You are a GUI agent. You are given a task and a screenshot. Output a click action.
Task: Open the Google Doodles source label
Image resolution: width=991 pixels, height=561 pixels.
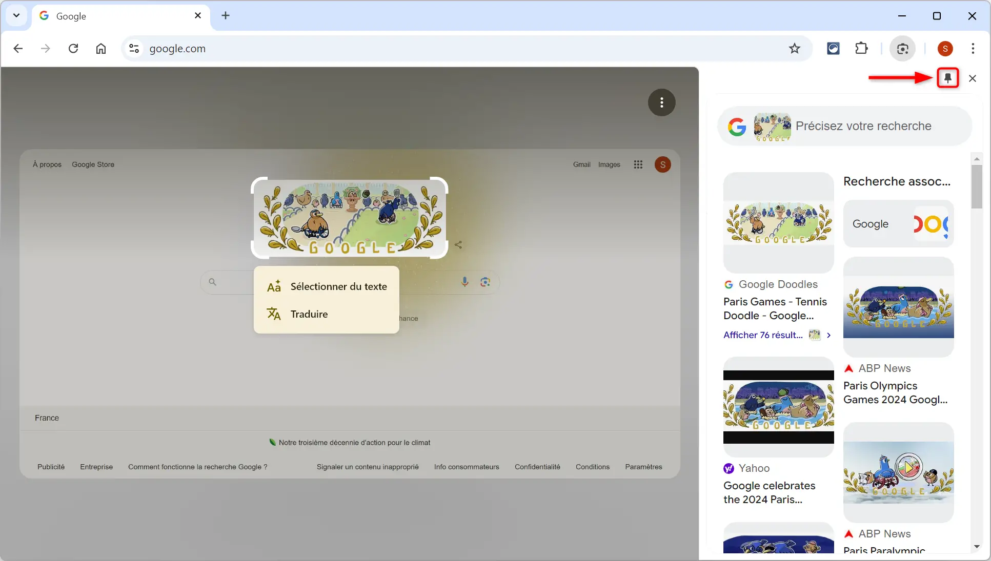771,284
